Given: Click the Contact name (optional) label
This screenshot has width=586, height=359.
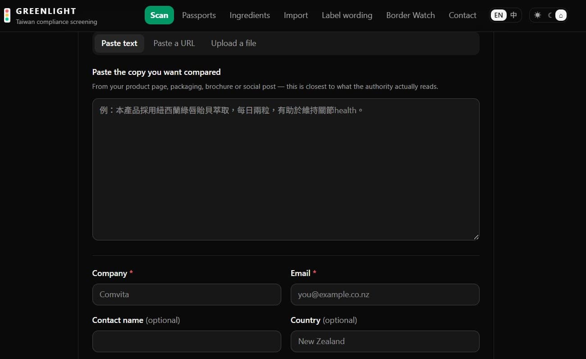Looking at the screenshot, I should (136, 320).
